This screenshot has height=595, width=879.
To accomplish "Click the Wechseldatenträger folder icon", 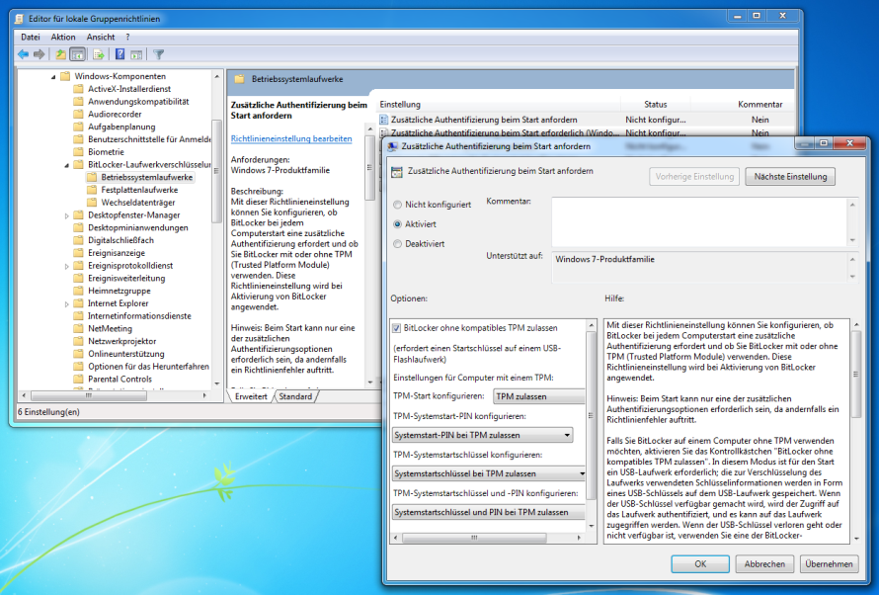I will [92, 203].
